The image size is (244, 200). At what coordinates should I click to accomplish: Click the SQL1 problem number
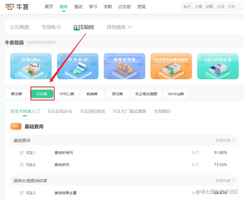(x=30, y=153)
